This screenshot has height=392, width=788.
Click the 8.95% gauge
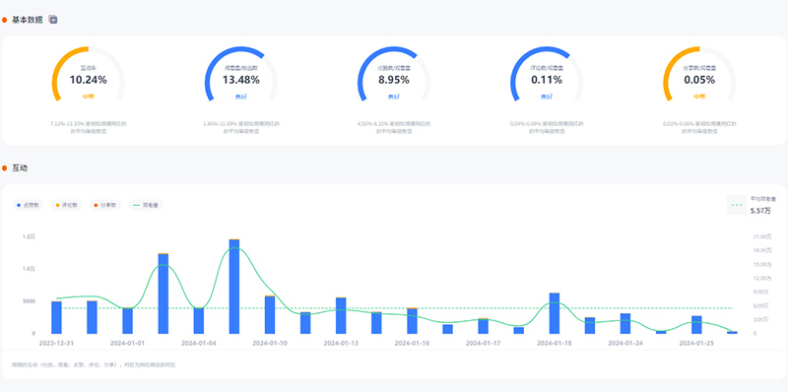coord(393,75)
